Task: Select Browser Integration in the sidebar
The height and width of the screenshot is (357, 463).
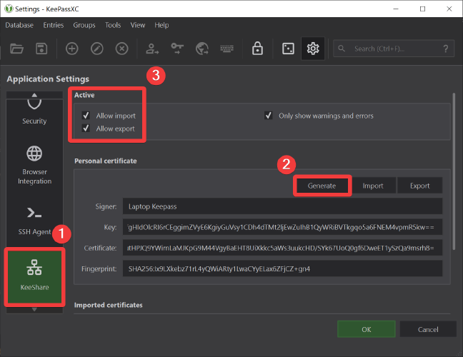Action: click(34, 164)
